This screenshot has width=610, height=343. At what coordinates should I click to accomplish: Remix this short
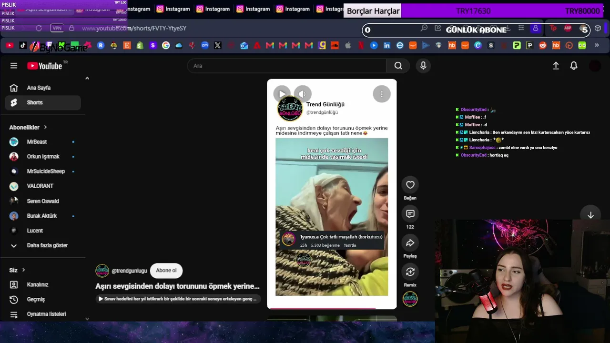pos(410,272)
